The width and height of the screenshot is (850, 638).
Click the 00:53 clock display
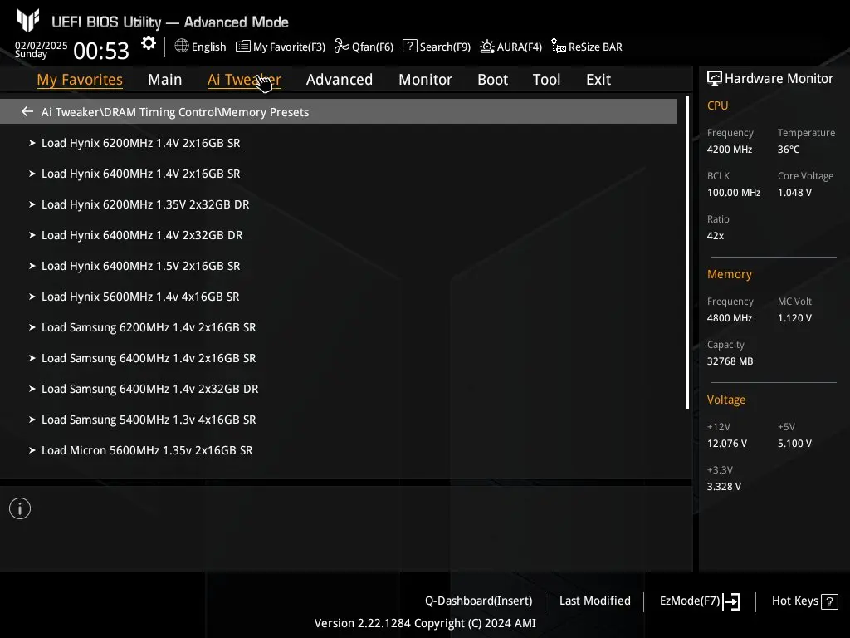[x=101, y=51]
